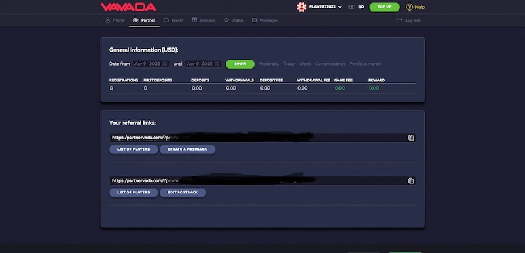Click the $0 balance amount
Viewport: 525px width, 253px height.
[361, 6]
